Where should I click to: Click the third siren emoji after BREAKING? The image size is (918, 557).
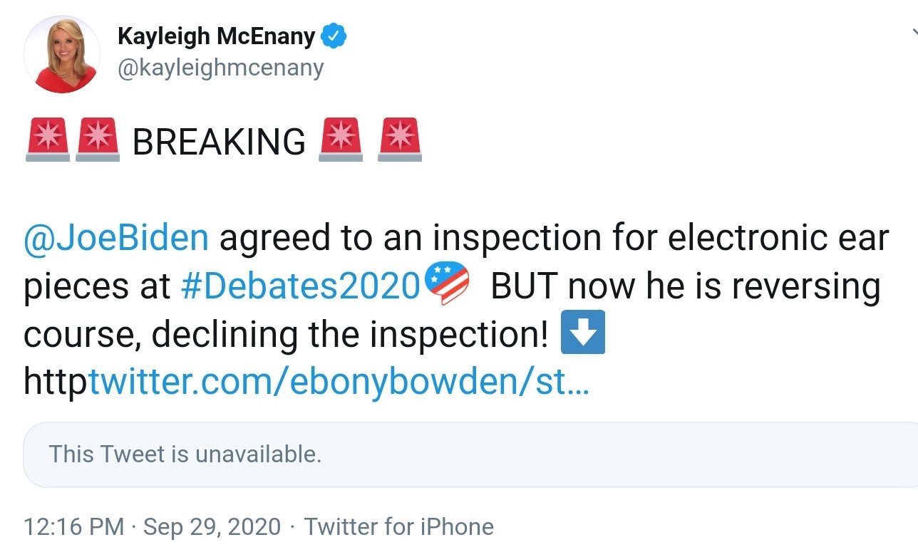341,140
